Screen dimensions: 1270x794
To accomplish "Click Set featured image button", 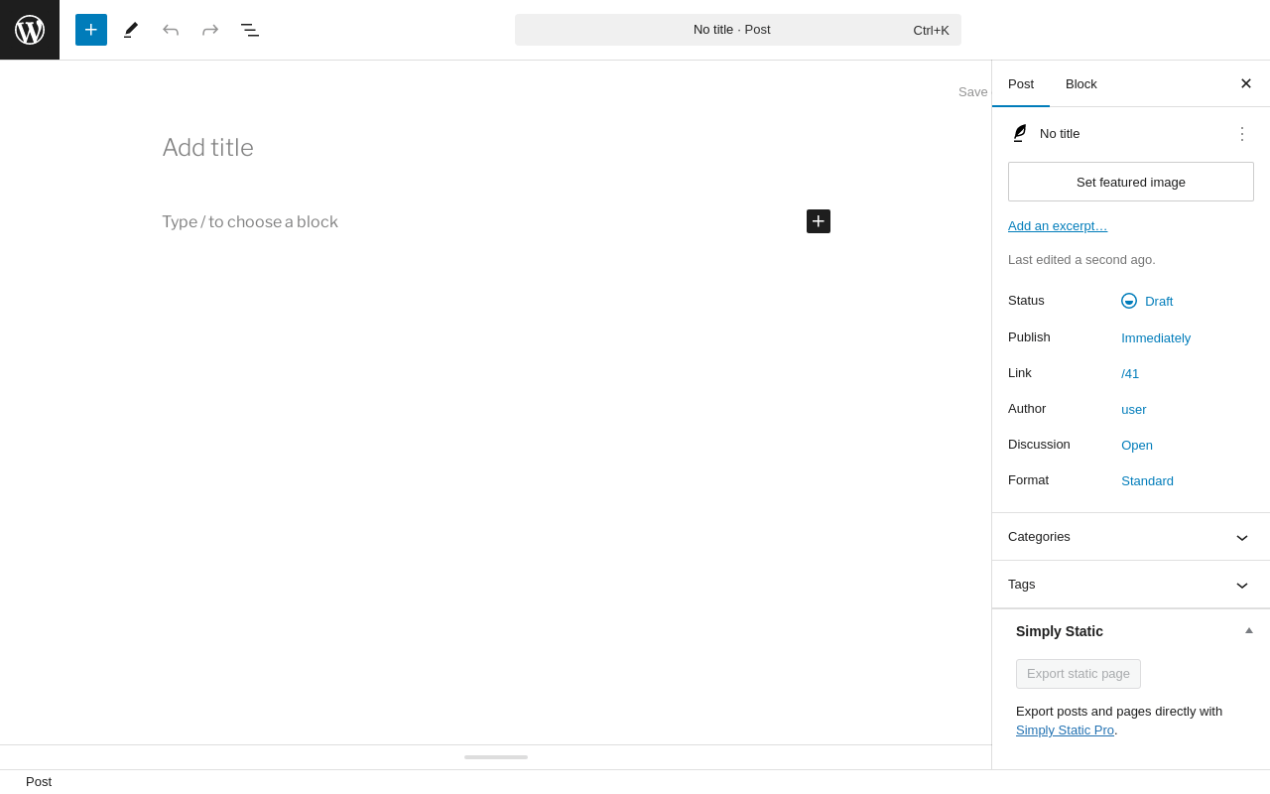I will (x=1131, y=182).
